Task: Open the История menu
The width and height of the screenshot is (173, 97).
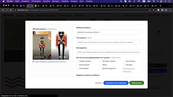Action: click(x=46, y=1)
